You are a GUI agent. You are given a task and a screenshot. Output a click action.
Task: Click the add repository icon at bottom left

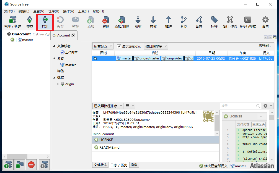tap(8, 165)
